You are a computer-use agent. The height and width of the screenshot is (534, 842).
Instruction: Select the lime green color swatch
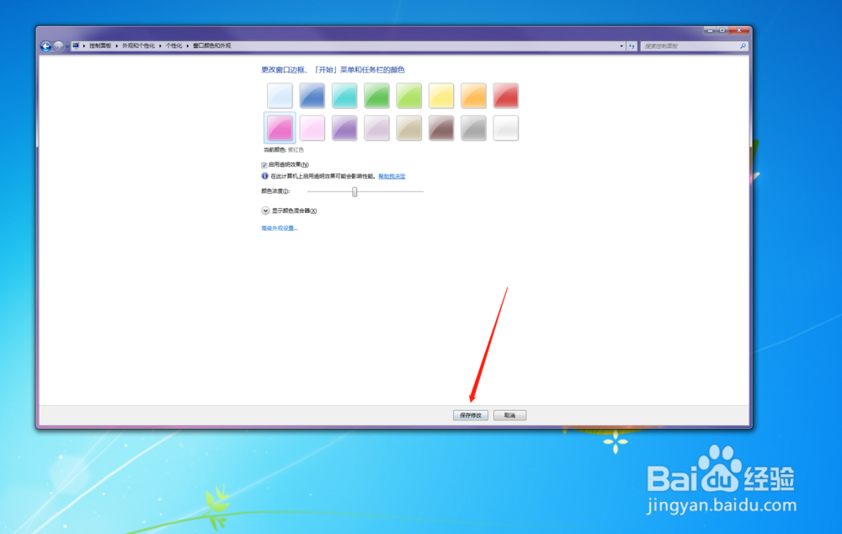click(408, 96)
